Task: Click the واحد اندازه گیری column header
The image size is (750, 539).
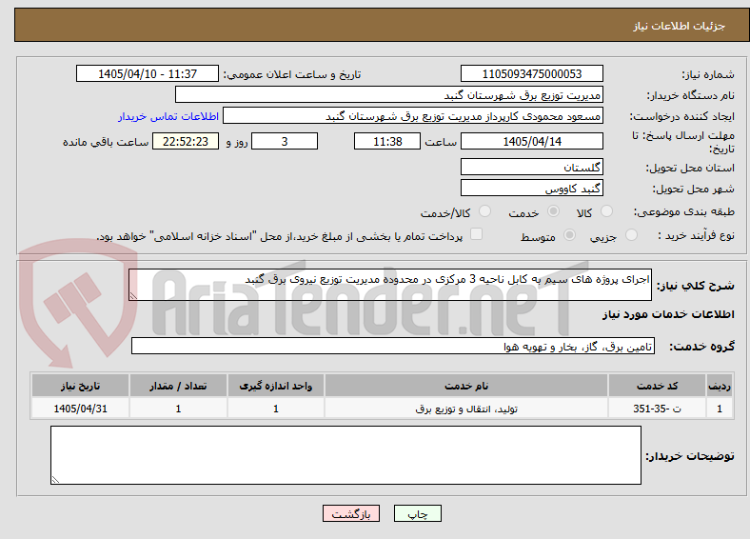Action: point(276,386)
